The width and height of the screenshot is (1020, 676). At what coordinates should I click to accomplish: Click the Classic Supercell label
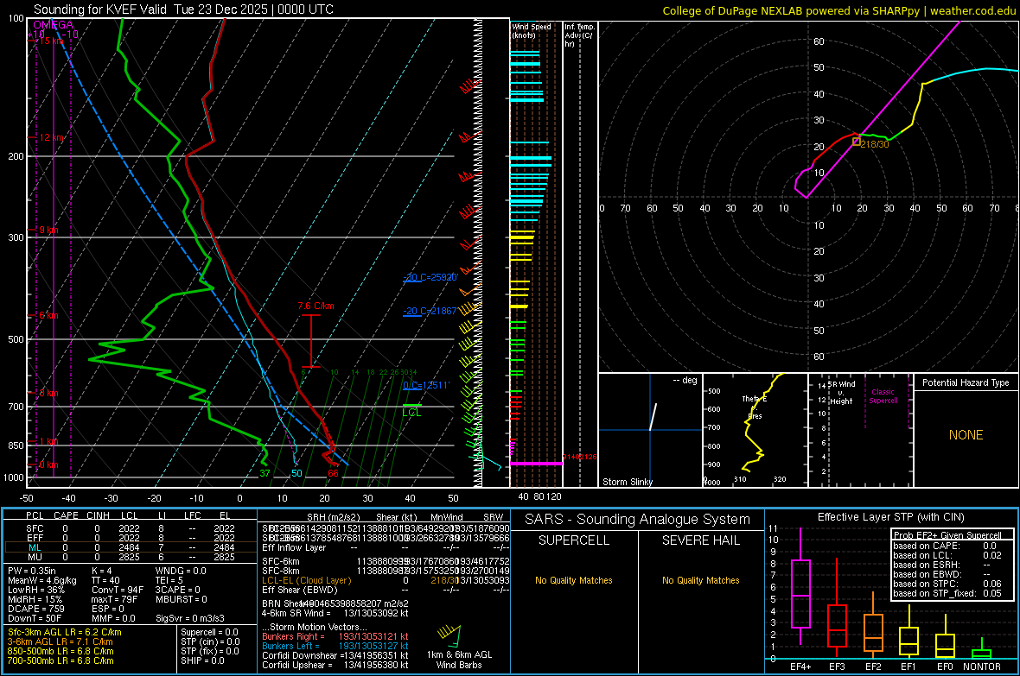[883, 396]
